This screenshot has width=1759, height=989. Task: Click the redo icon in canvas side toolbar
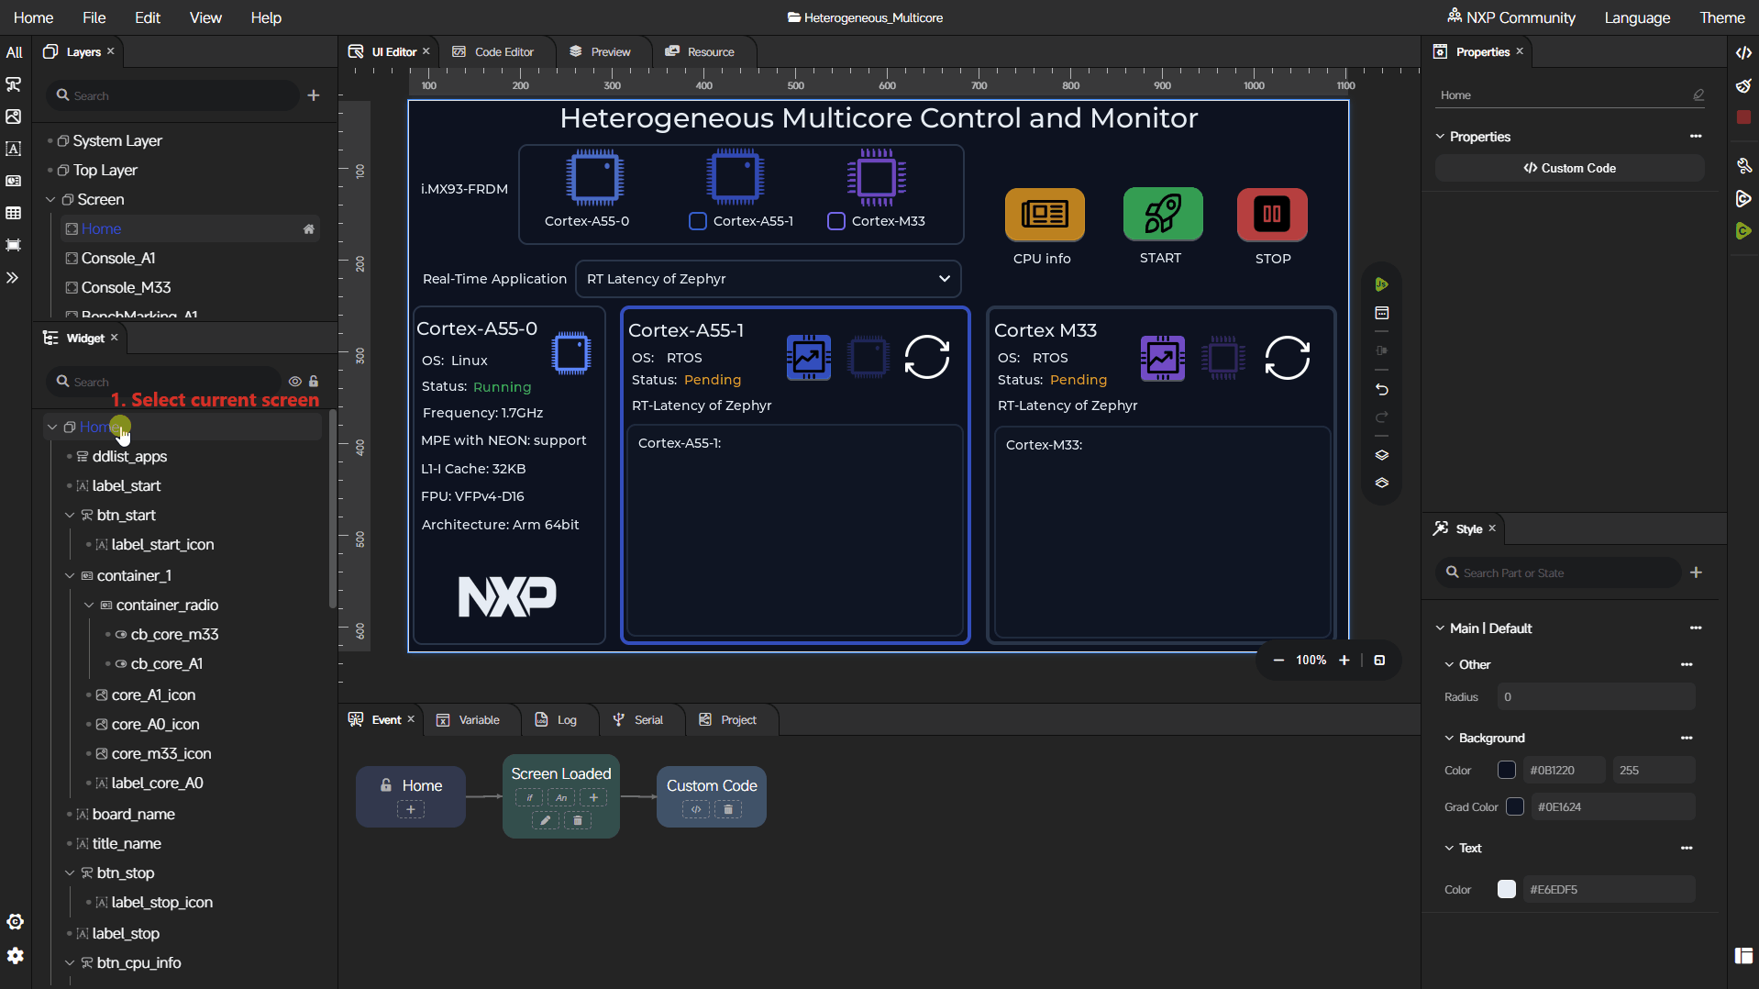click(x=1382, y=418)
